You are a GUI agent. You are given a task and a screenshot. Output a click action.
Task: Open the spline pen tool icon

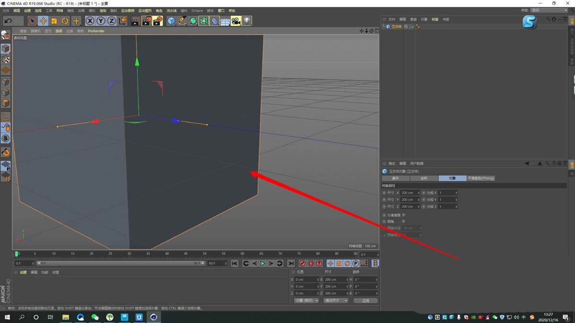click(x=183, y=21)
